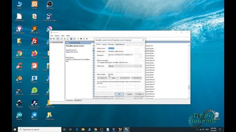
Task: Click the Restart Service icon in toolbar
Action: [87, 39]
